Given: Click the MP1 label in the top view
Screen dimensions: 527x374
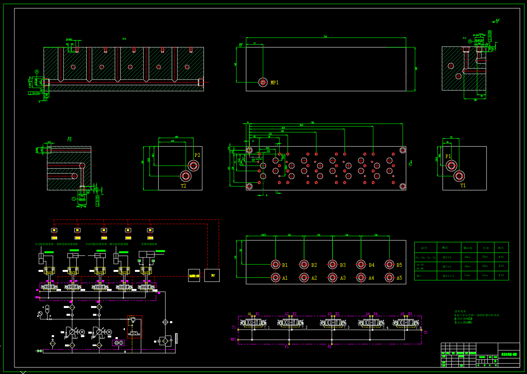Looking at the screenshot, I should (x=275, y=83).
